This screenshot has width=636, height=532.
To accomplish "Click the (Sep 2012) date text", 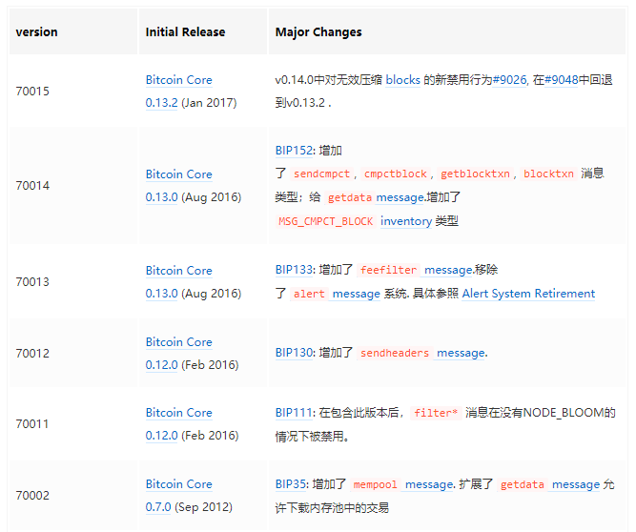I will tap(204, 507).
